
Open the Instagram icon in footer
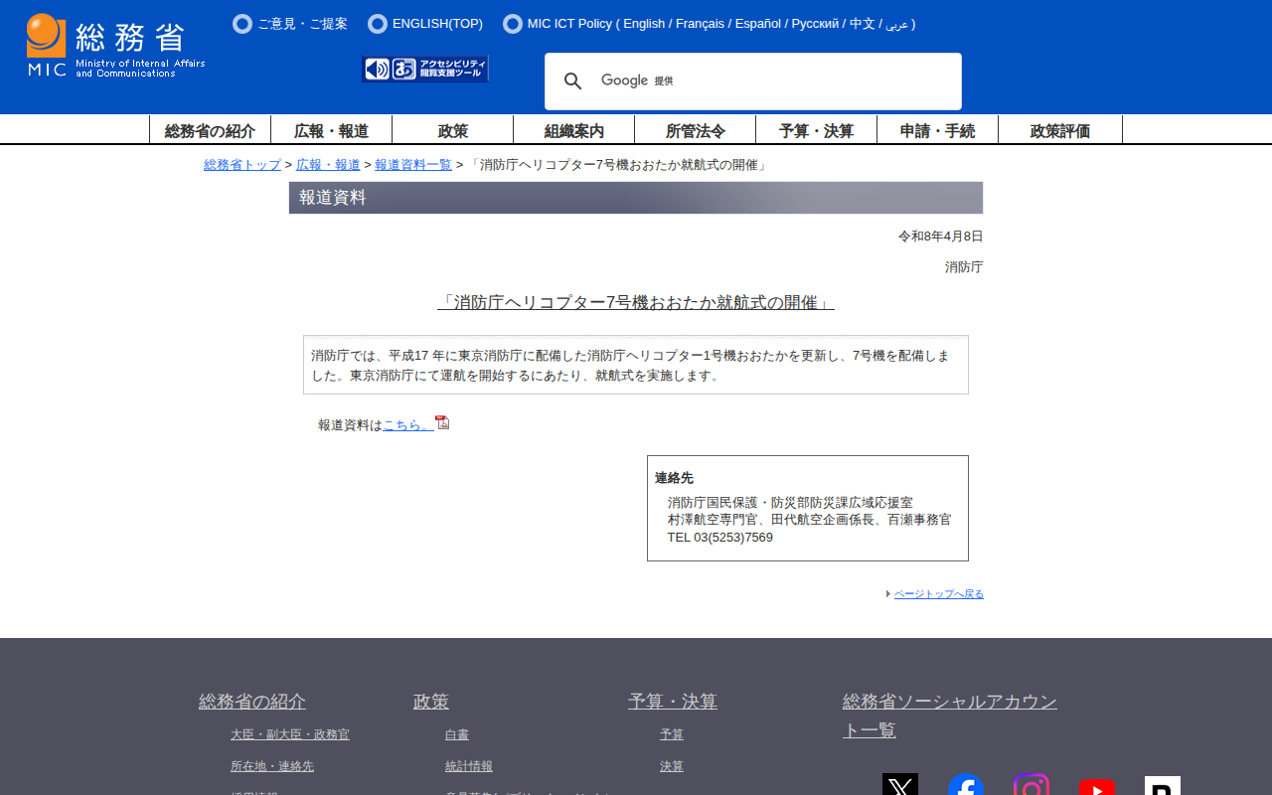coord(1031,786)
